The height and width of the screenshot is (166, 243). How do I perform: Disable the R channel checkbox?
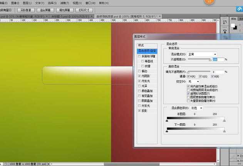click(x=189, y=77)
